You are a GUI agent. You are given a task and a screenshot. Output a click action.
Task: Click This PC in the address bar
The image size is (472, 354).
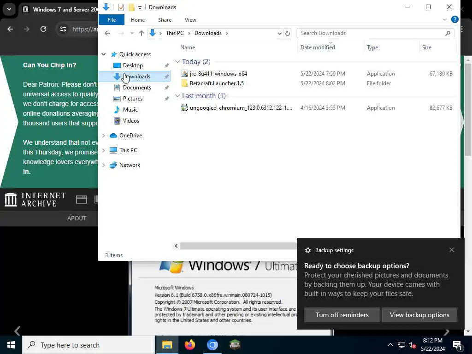(175, 33)
